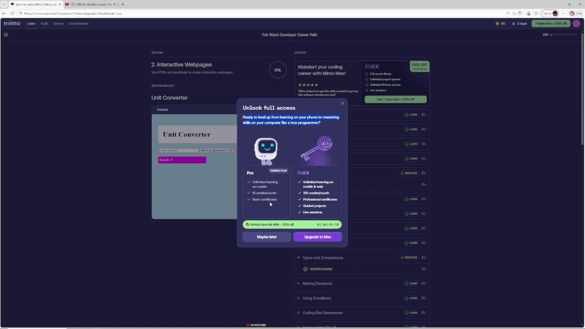Click the Upgrade to Max button
The image size is (585, 329).
(318, 237)
